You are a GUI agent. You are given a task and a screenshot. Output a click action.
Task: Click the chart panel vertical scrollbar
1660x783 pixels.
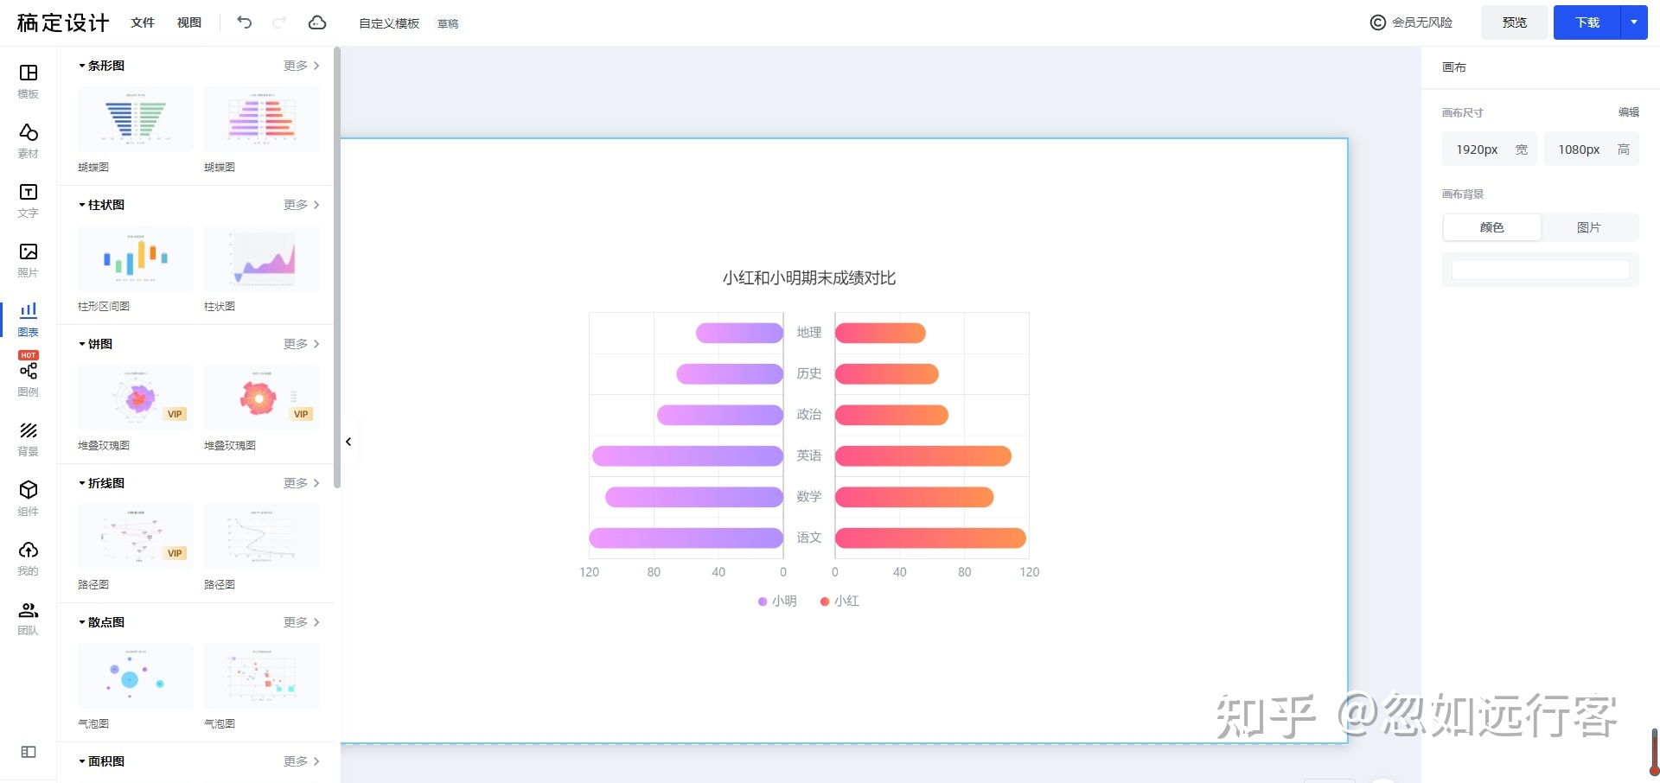(337, 268)
